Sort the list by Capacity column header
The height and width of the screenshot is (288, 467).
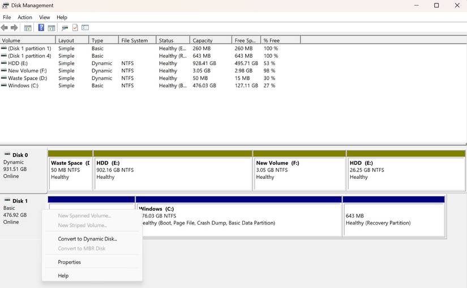[202, 40]
